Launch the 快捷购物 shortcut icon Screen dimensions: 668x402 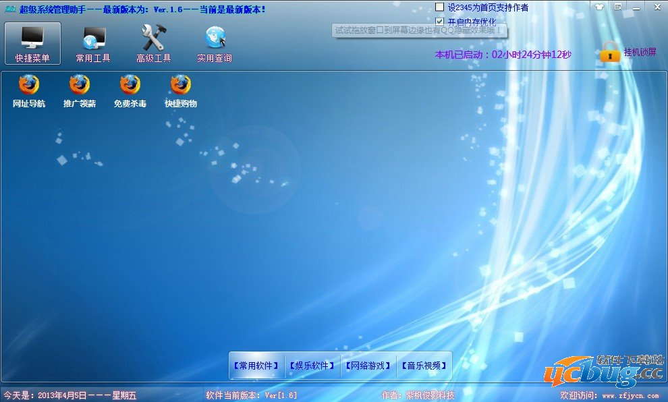(181, 85)
